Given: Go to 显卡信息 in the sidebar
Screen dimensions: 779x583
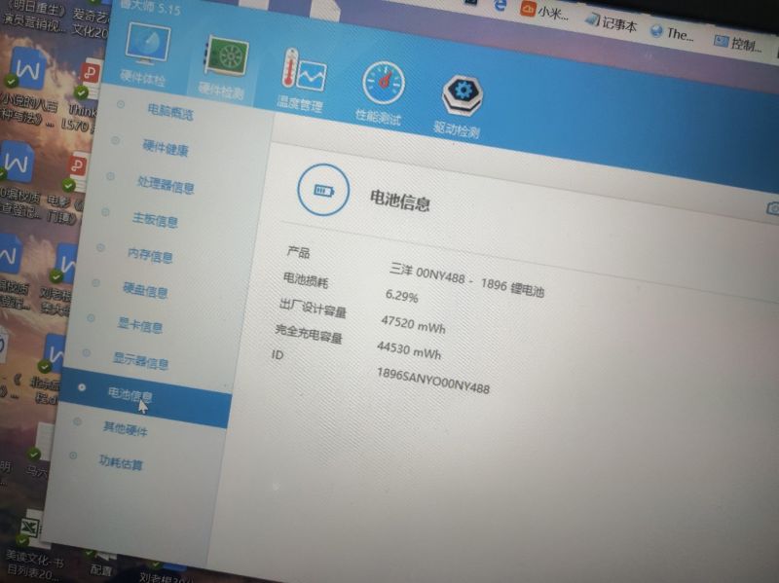Looking at the screenshot, I should click(140, 326).
